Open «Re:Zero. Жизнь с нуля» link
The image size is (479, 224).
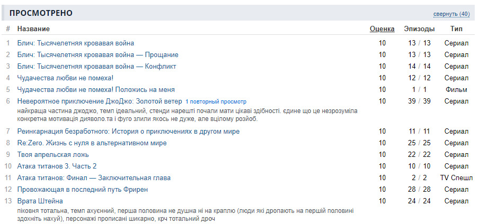point(92,143)
